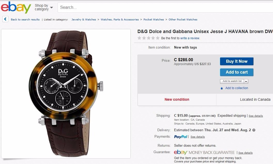This screenshot has height=164, width=273.
Task: Click into the Search input field
Action: (165, 7)
